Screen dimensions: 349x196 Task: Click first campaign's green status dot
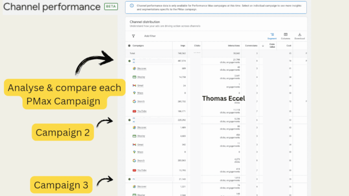tap(130, 61)
